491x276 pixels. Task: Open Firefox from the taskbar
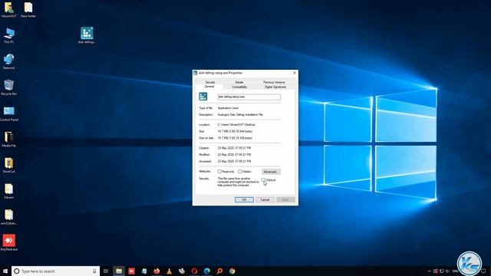tap(157, 271)
